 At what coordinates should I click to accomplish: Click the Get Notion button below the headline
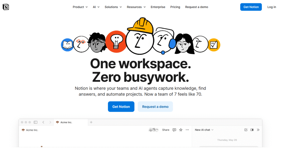click(121, 107)
